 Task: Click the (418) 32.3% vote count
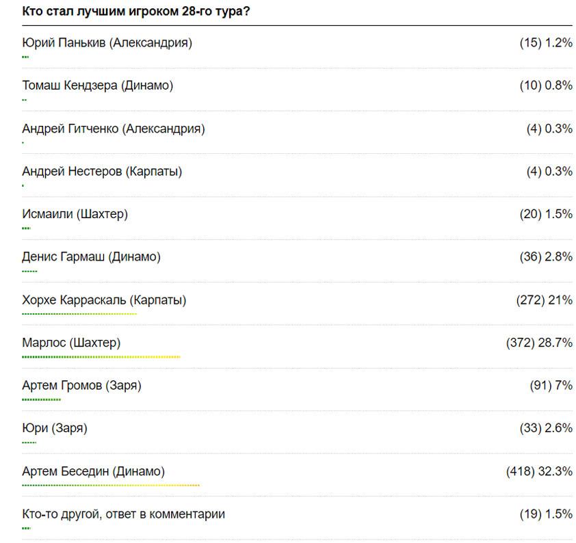pyautogui.click(x=539, y=471)
